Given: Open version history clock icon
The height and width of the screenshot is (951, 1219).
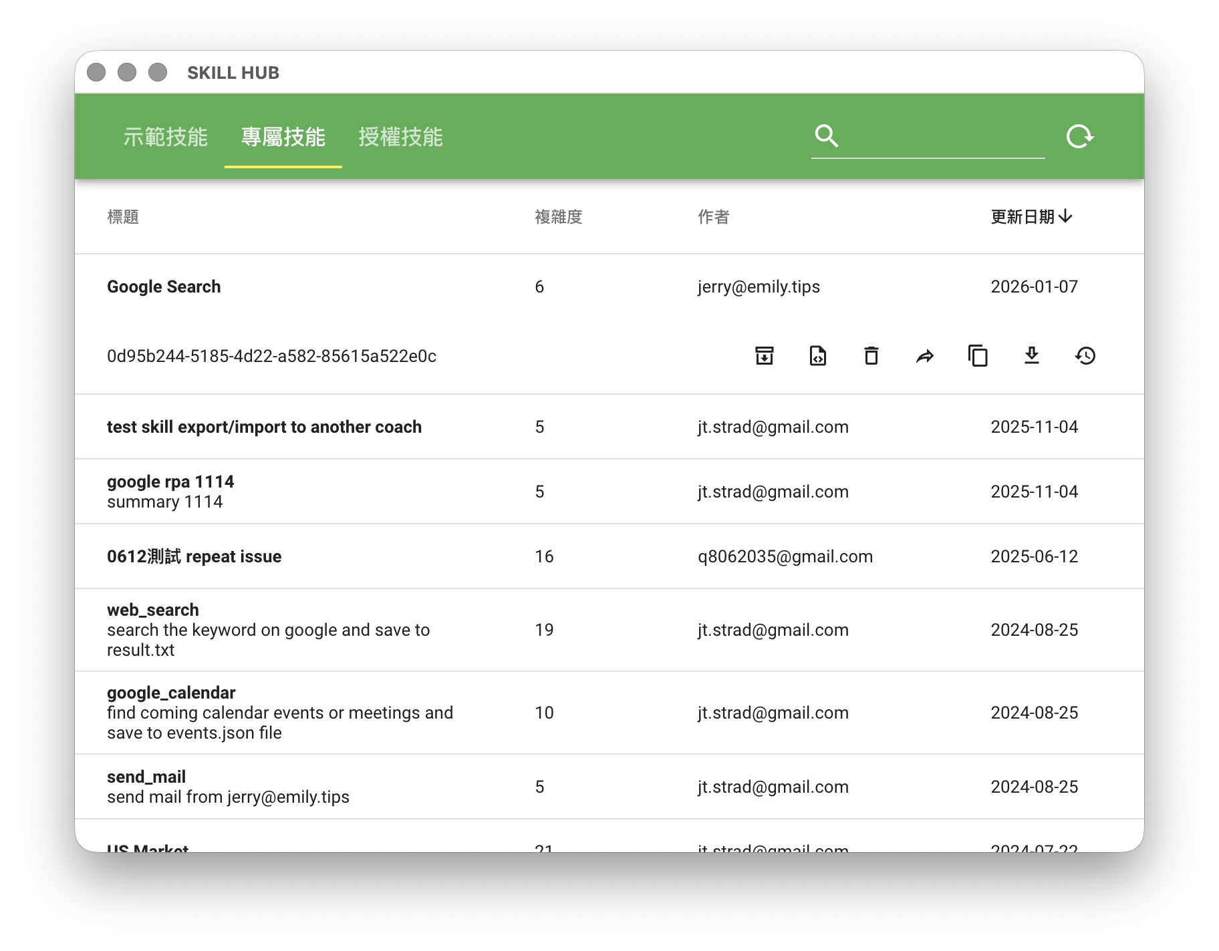Looking at the screenshot, I should 1085,356.
